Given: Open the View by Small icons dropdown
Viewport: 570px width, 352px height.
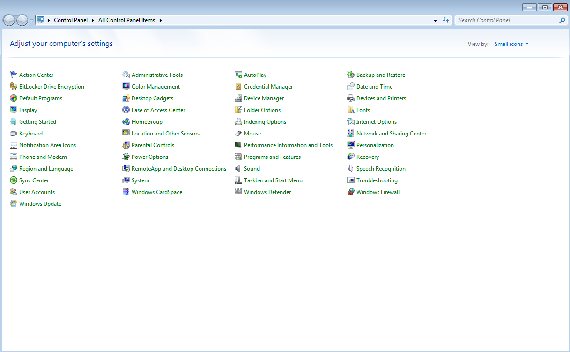Looking at the screenshot, I should (511, 44).
